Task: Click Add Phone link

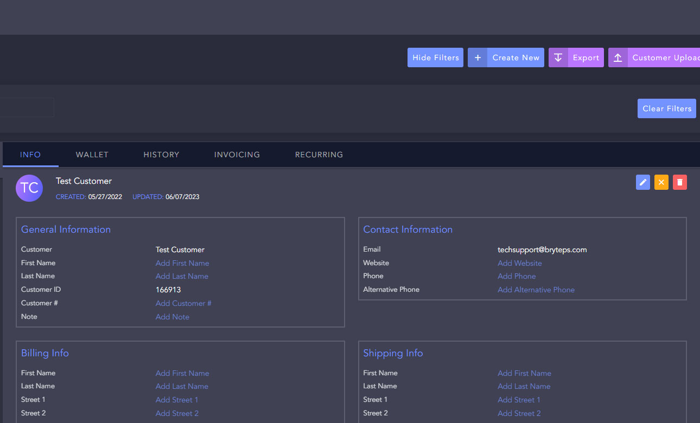Action: [x=517, y=276]
